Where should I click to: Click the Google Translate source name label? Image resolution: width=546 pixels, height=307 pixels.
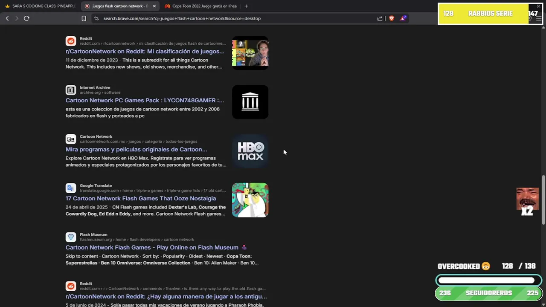pyautogui.click(x=96, y=185)
